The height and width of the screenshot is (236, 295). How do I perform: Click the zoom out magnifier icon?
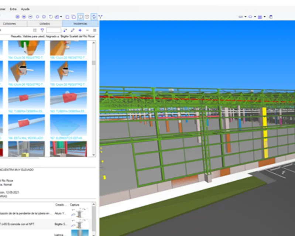[x=30, y=17]
